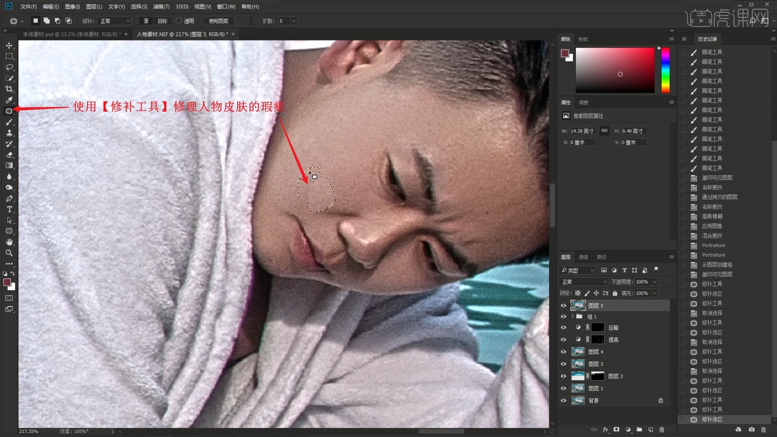Viewport: 777px width, 437px height.
Task: Hide the 背景 layer
Action: 563,401
